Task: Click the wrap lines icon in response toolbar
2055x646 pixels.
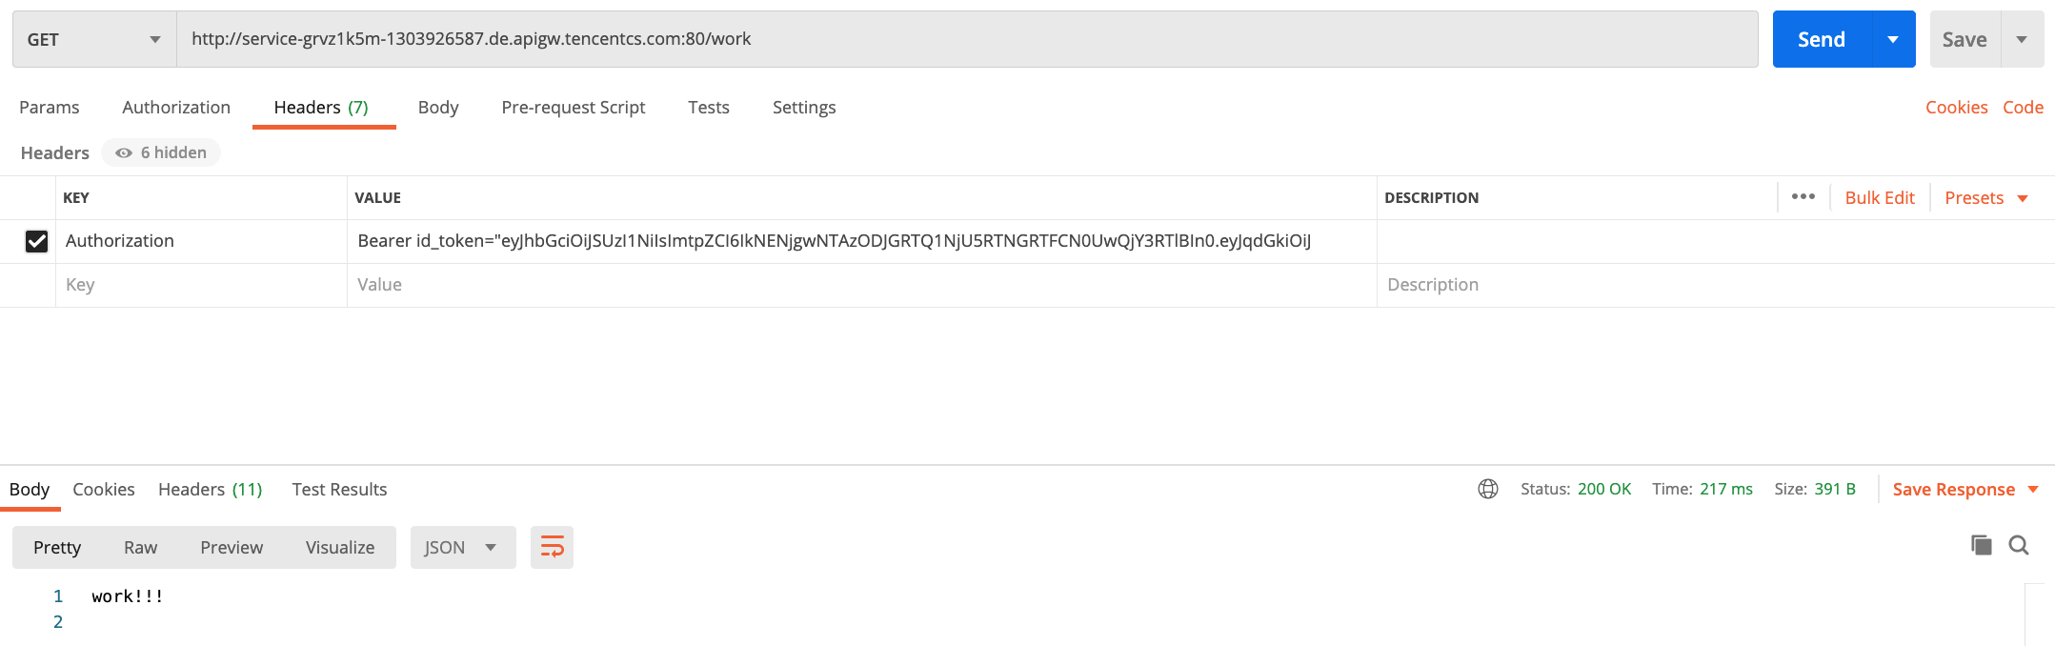Action: pos(552,547)
